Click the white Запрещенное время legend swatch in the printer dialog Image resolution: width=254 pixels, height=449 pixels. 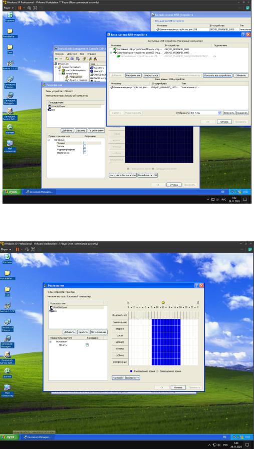[x=157, y=371]
